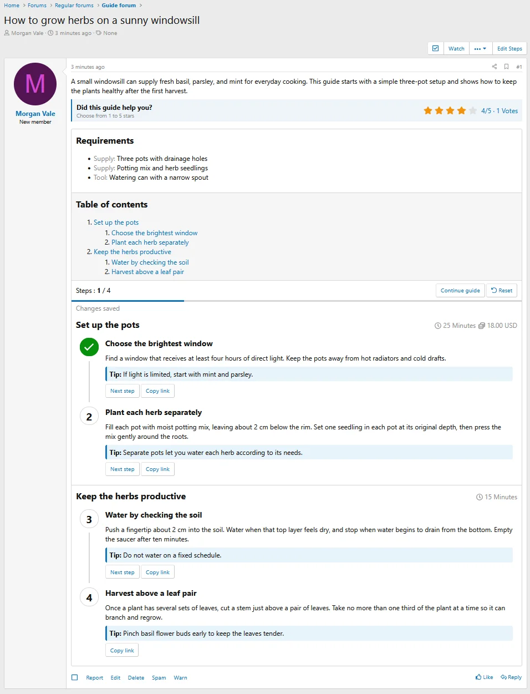Click Morgan Vale's purple avatar

[x=35, y=84]
